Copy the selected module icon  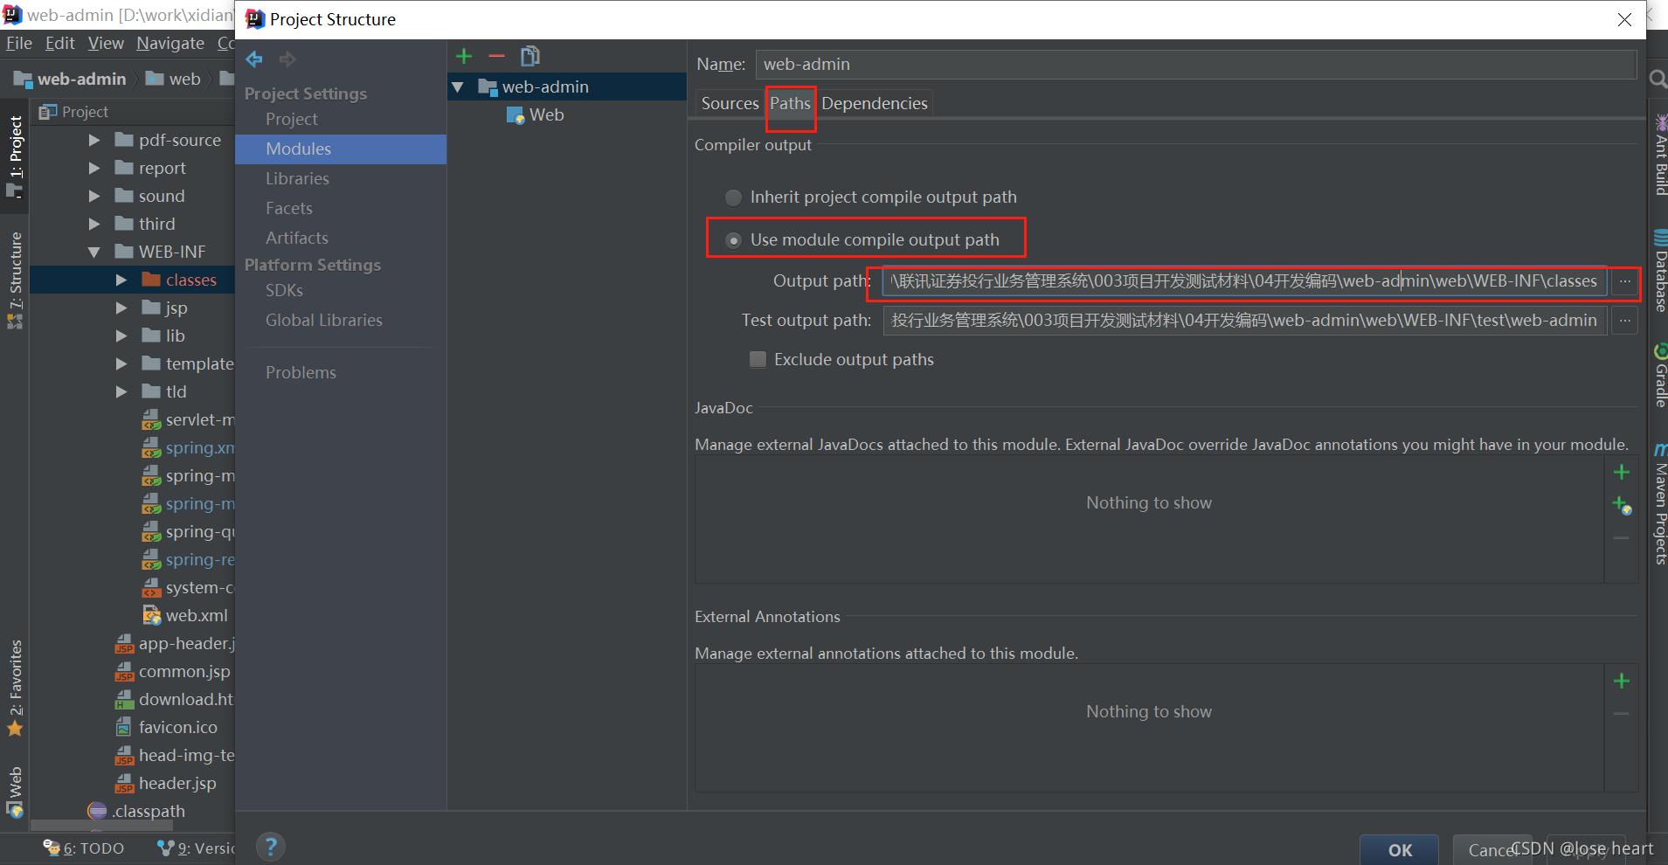tap(530, 57)
